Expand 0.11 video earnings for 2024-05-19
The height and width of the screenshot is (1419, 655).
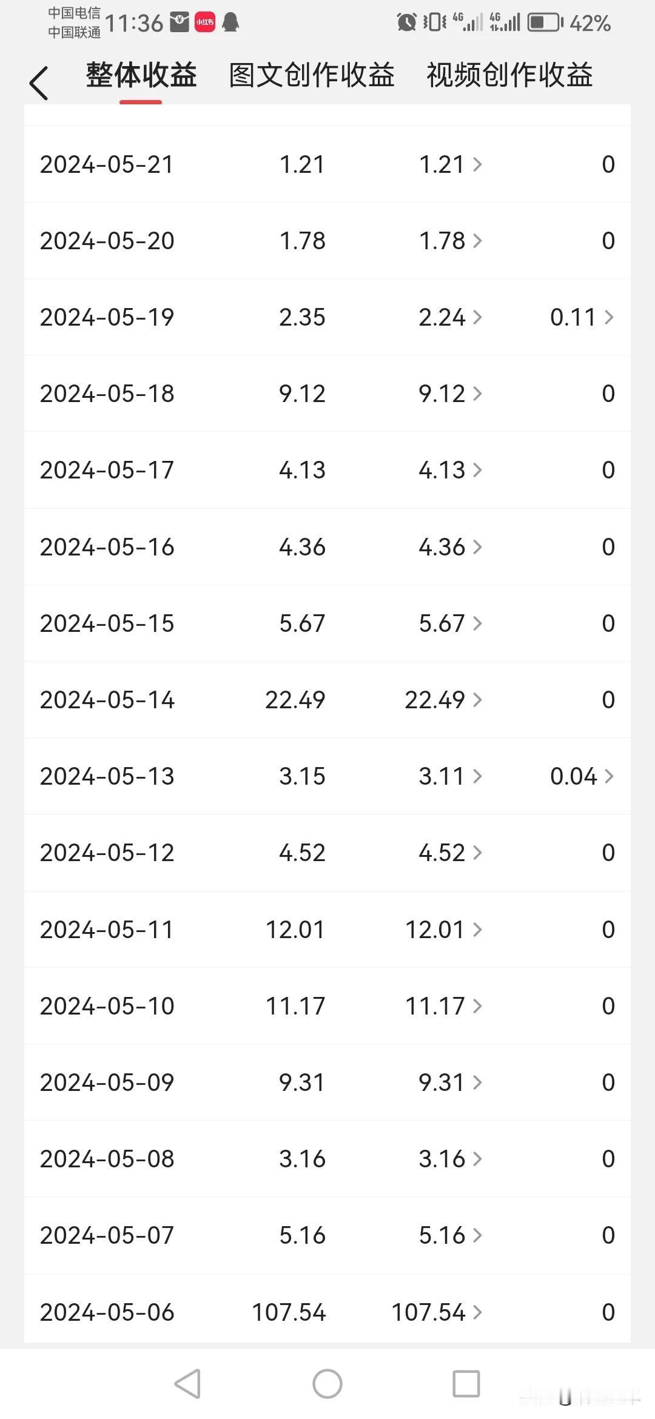click(x=582, y=317)
